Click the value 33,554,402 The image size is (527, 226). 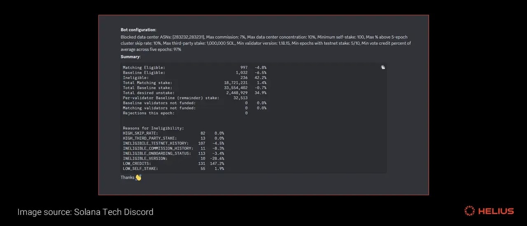(x=236, y=88)
